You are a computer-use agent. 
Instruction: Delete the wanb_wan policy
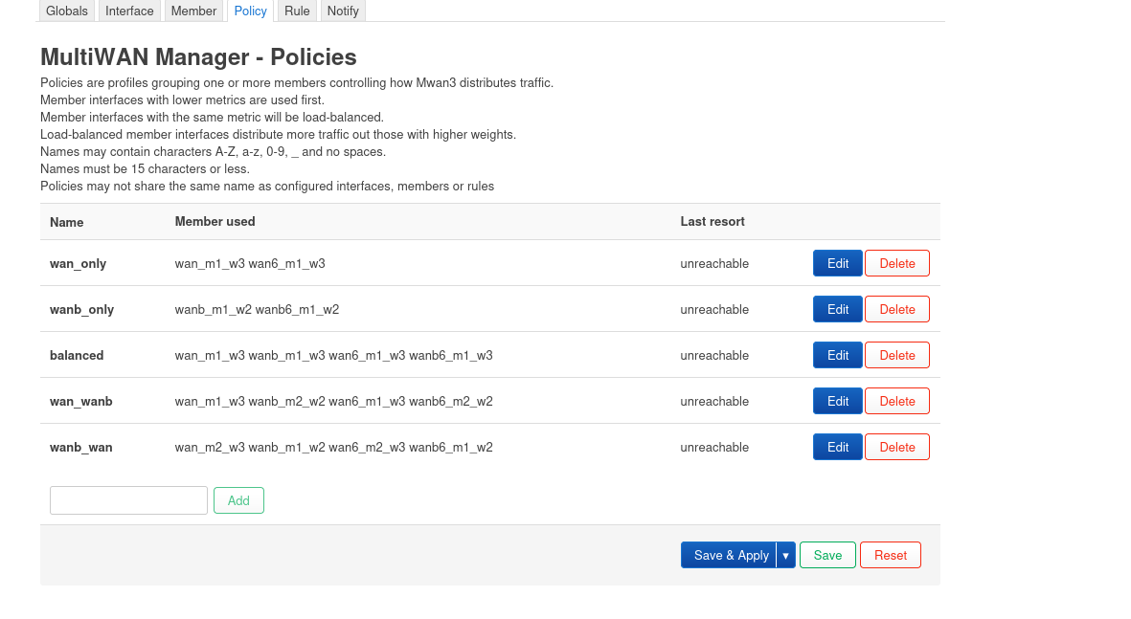pos(897,447)
